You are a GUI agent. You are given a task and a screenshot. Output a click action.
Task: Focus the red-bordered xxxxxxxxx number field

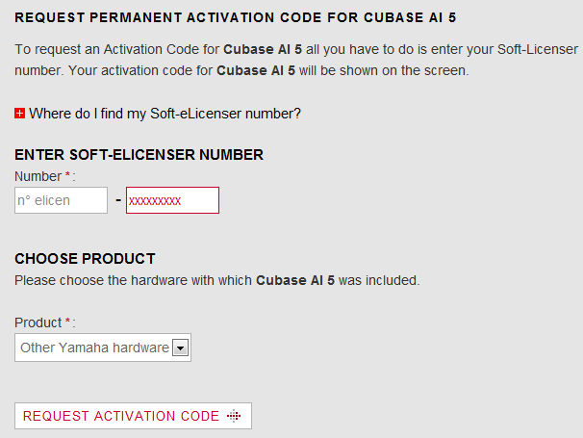pos(172,200)
